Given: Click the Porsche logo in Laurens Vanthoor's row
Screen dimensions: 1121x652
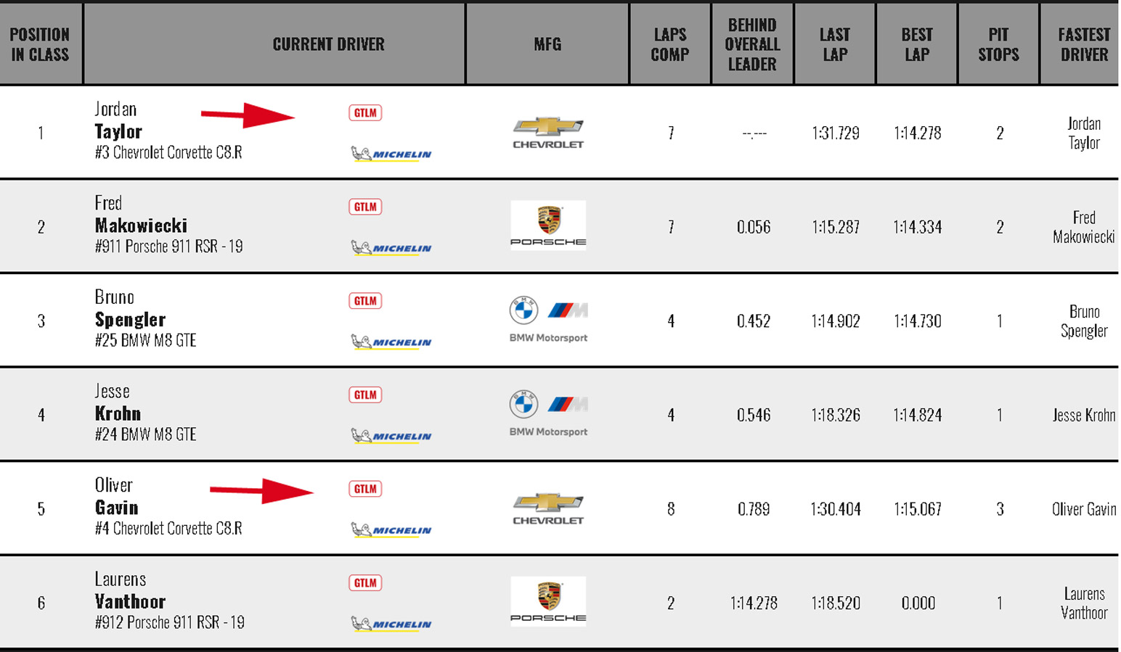Looking at the screenshot, I should pyautogui.click(x=548, y=602).
